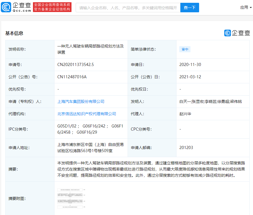This screenshot has height=215, width=253.
Task: Click the 申请人地址 field label
Action: (19, 148)
